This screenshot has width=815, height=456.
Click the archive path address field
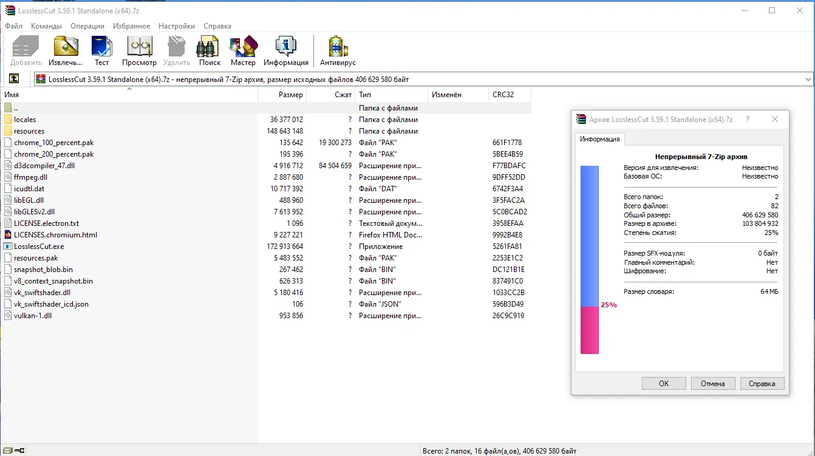424,79
